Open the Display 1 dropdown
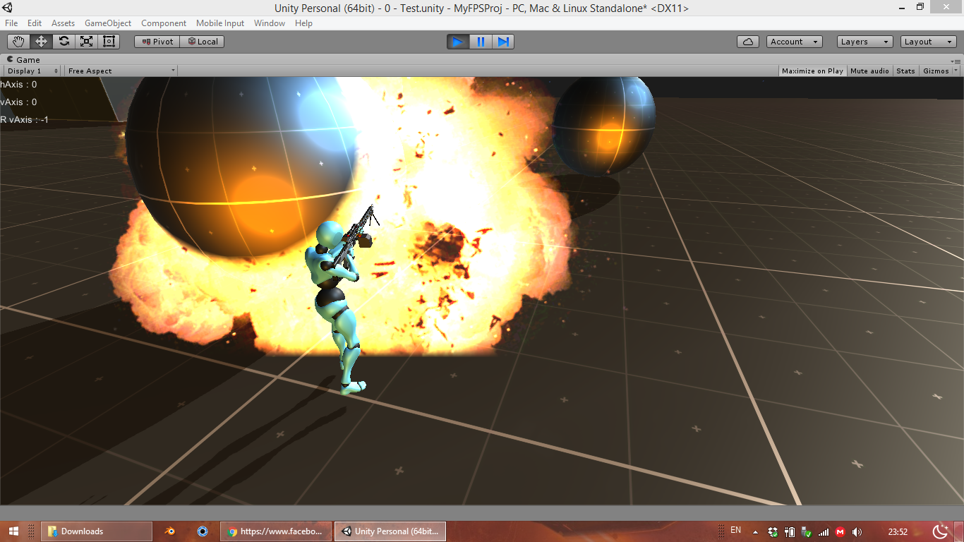This screenshot has height=542, width=964. click(x=32, y=71)
